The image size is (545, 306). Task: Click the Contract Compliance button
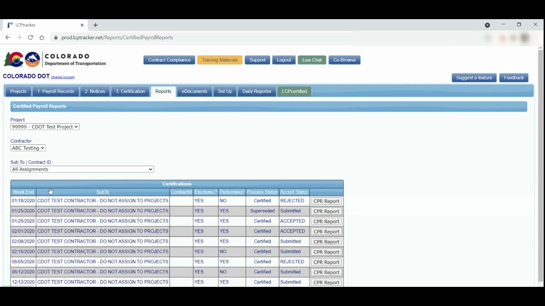pos(169,60)
